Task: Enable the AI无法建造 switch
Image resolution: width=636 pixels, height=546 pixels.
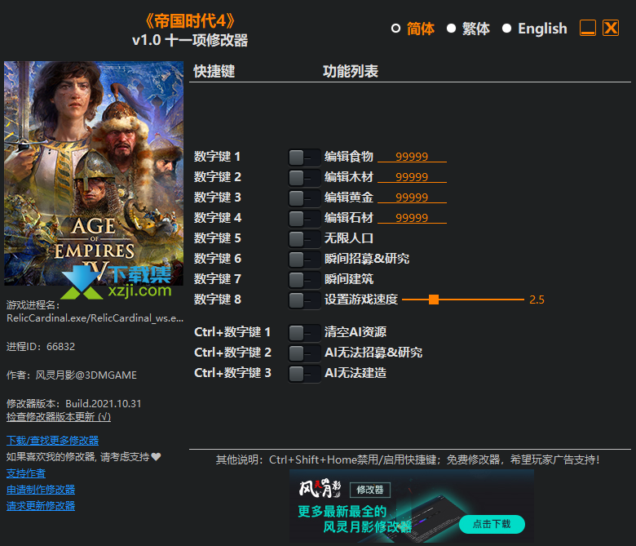Action: (x=304, y=374)
